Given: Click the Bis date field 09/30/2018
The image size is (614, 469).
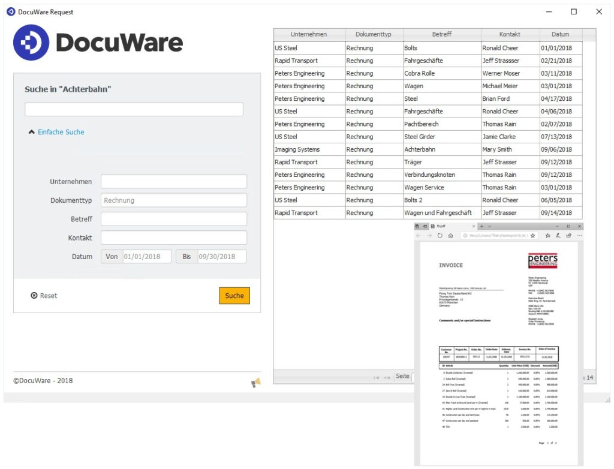Looking at the screenshot, I should pyautogui.click(x=222, y=257).
